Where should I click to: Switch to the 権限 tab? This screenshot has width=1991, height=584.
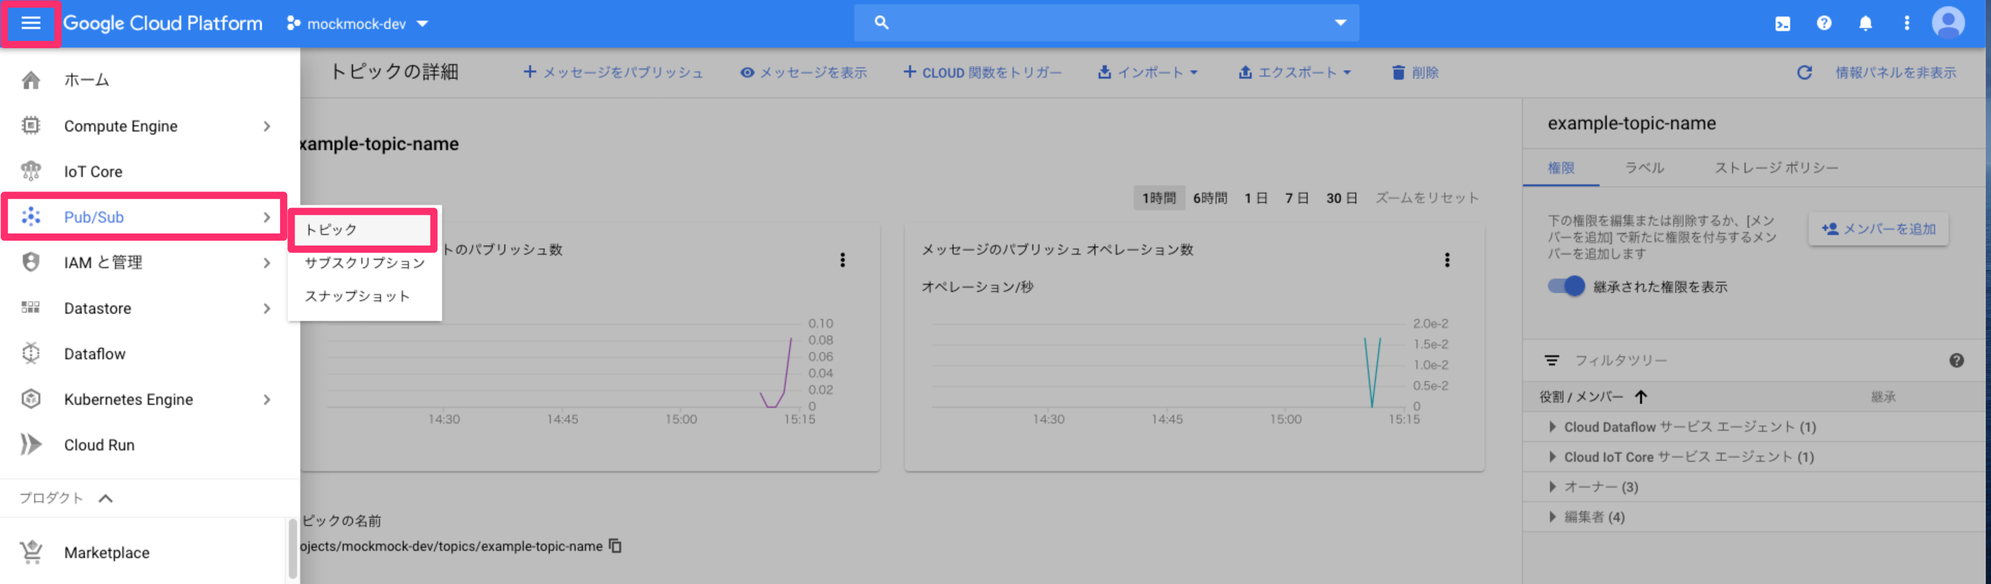tap(1561, 168)
